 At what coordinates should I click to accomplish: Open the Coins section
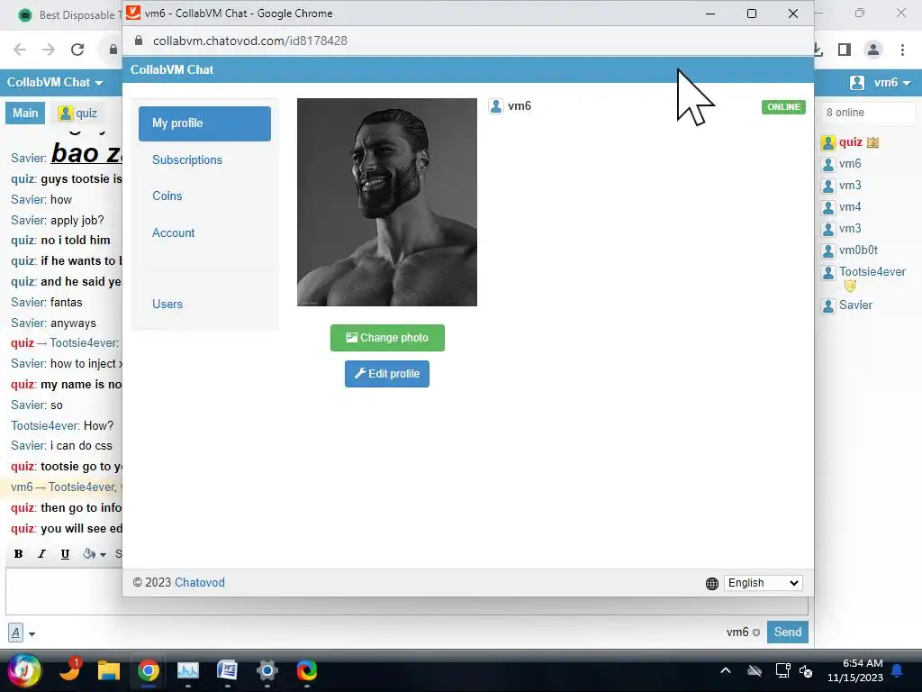167,196
